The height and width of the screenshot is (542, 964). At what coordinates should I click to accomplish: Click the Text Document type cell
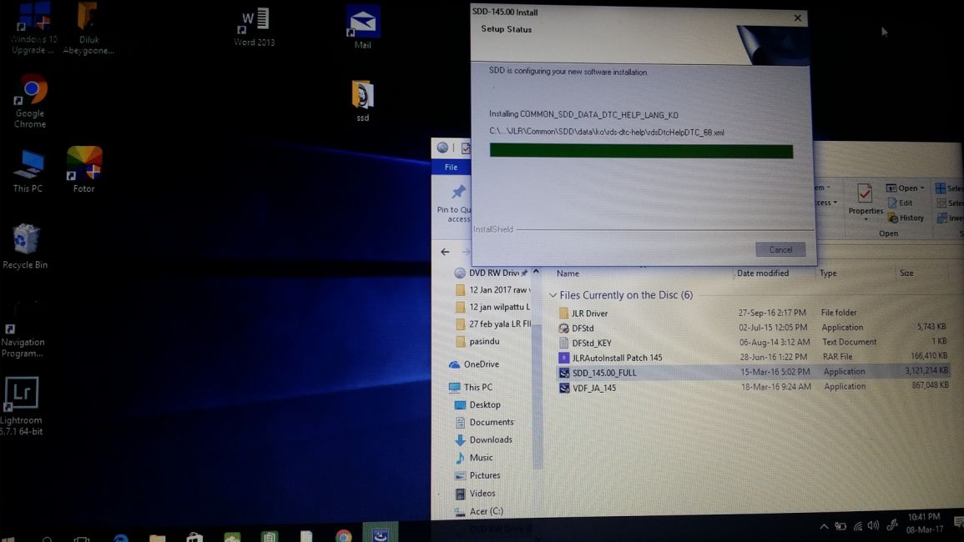pos(849,342)
